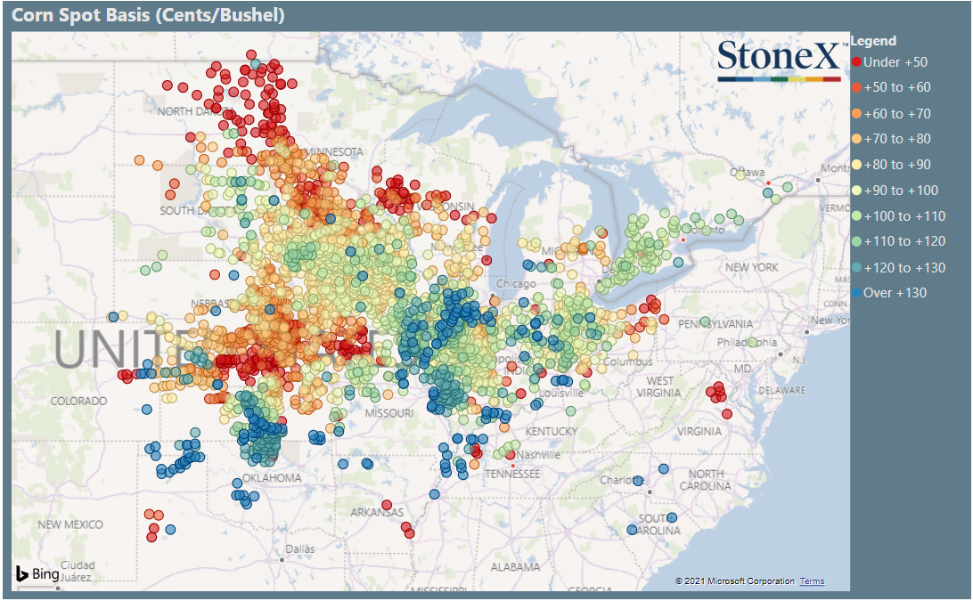The width and height of the screenshot is (973, 601).
Task: Click the Nashville city marker
Action: (x=512, y=466)
